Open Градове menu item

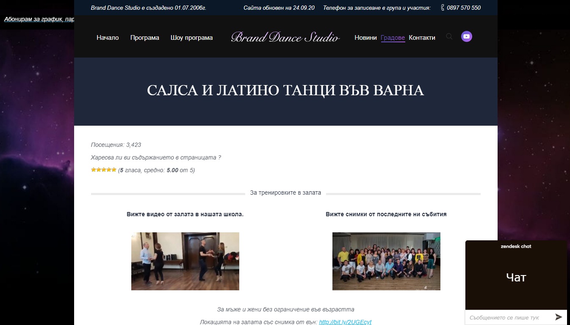coord(393,38)
